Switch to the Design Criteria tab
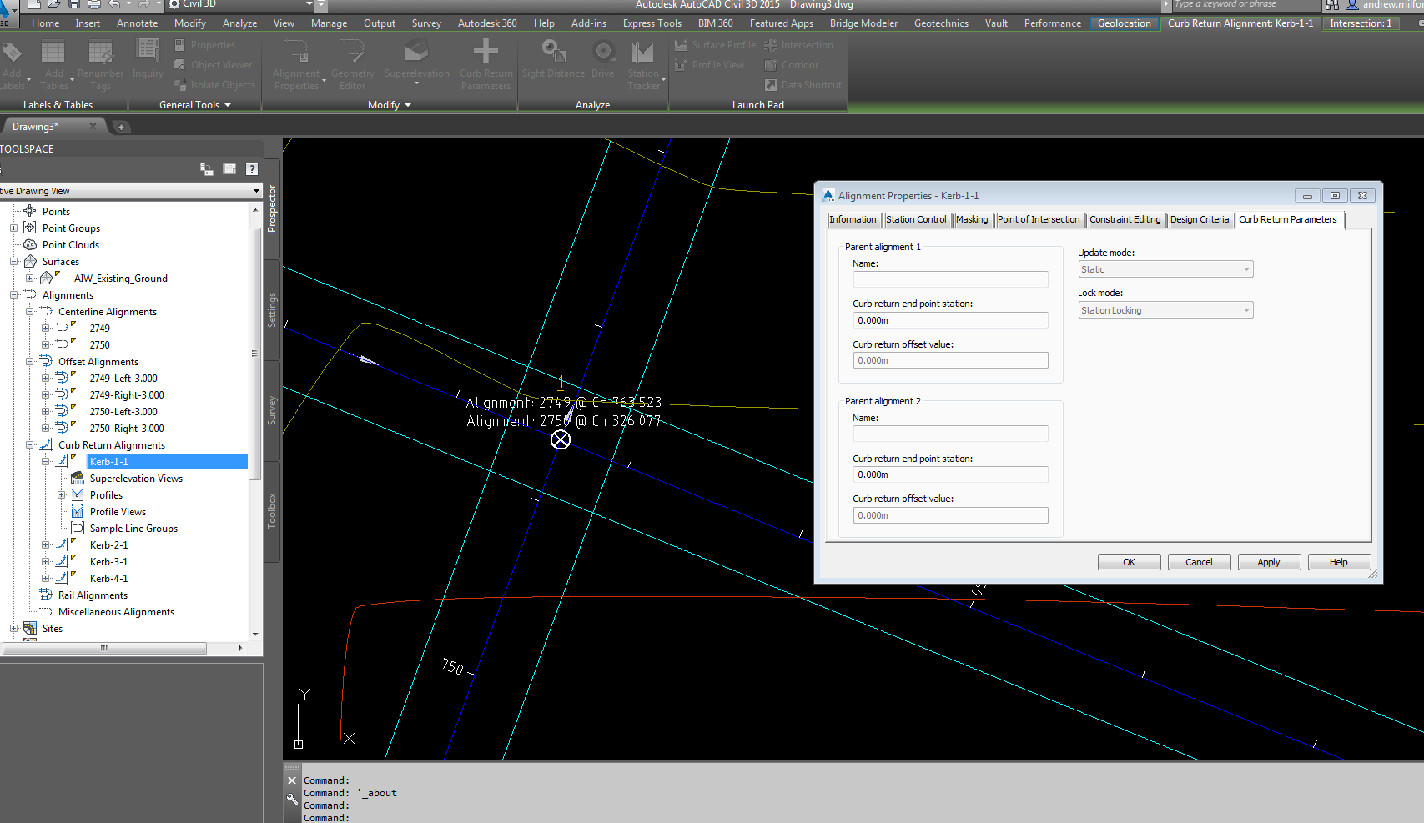 tap(1200, 220)
